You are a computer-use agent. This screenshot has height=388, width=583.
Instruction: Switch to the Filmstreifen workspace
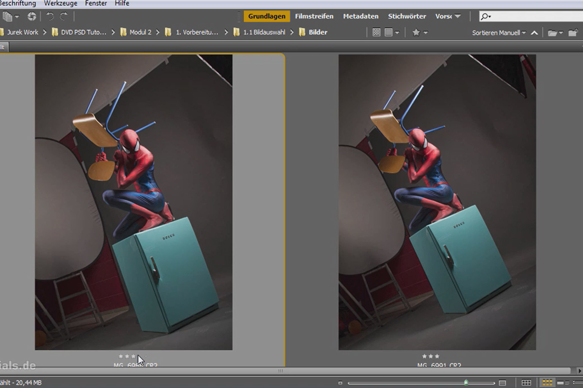click(x=314, y=16)
